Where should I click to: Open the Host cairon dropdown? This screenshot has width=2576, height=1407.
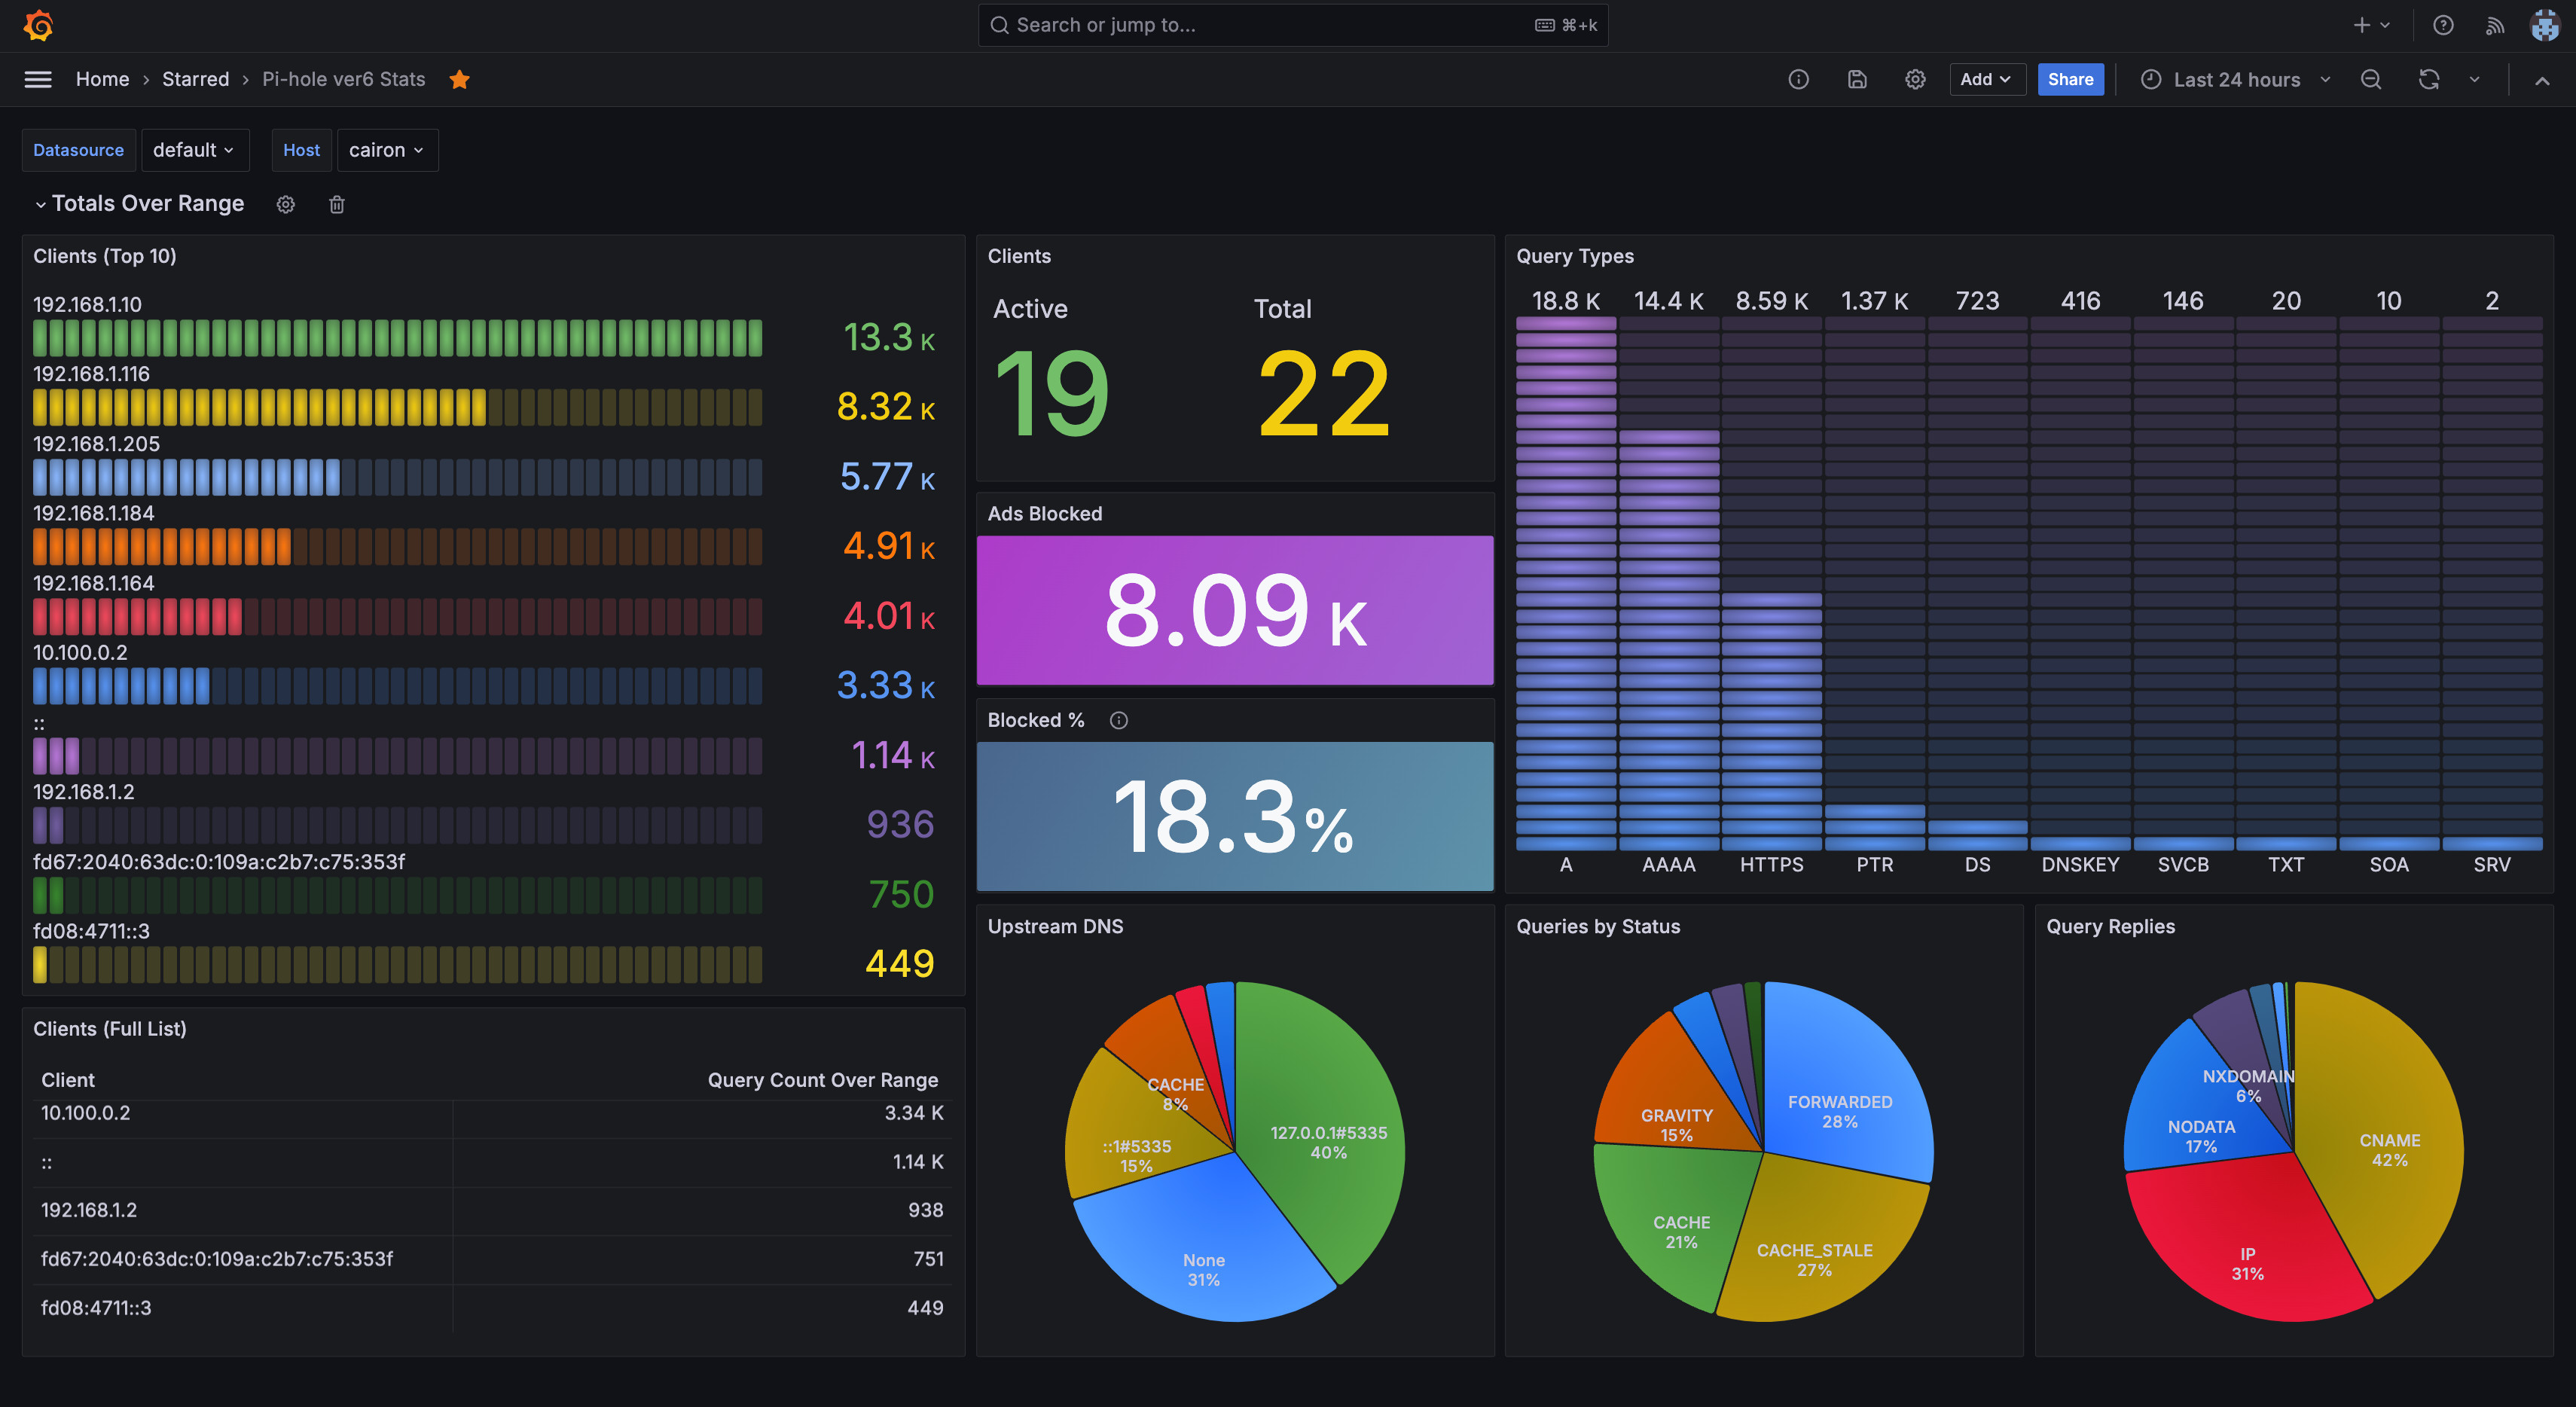click(x=387, y=150)
